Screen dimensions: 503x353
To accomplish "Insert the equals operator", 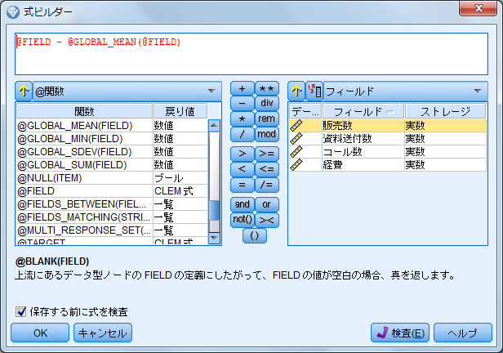I will pos(243,185).
